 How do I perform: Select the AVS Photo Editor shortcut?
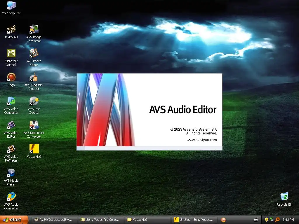(34, 57)
